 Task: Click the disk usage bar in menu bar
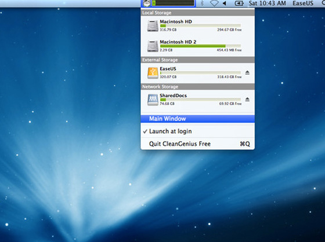click(174, 3)
